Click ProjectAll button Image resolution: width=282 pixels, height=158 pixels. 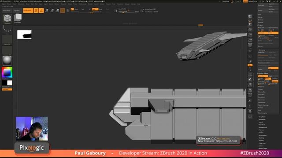tap(263, 28)
